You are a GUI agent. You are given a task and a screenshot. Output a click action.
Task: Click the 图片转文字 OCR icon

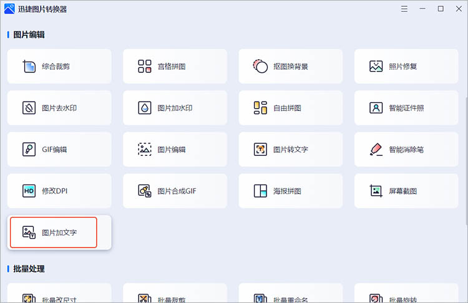pyautogui.click(x=260, y=149)
